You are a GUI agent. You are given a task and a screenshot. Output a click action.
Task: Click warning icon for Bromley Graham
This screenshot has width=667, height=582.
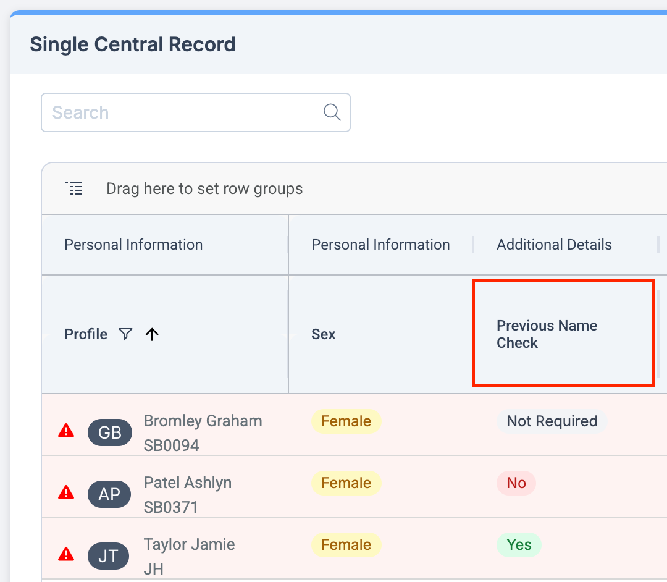click(66, 431)
